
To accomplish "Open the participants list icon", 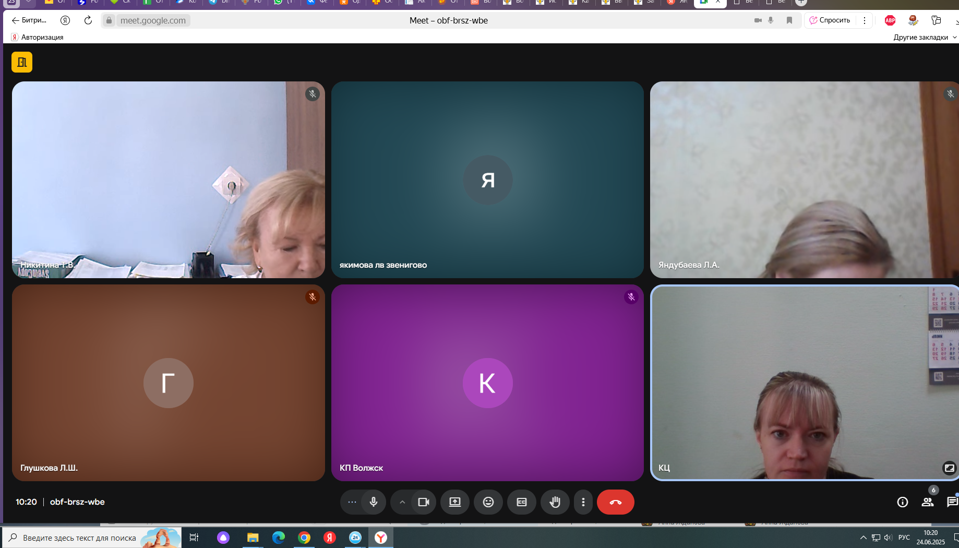I will pos(927,502).
